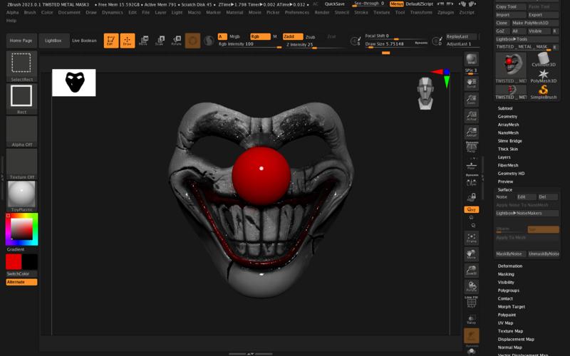Click the right shelf Move view icon
Screen dimensions: 570x356
pos(472,254)
